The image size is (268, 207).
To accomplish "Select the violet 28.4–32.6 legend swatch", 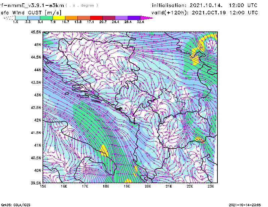I will pos(134,18).
